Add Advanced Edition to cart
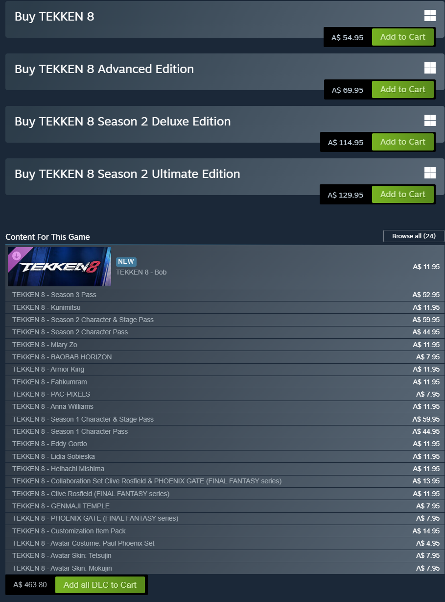The height and width of the screenshot is (602, 445). click(x=403, y=90)
